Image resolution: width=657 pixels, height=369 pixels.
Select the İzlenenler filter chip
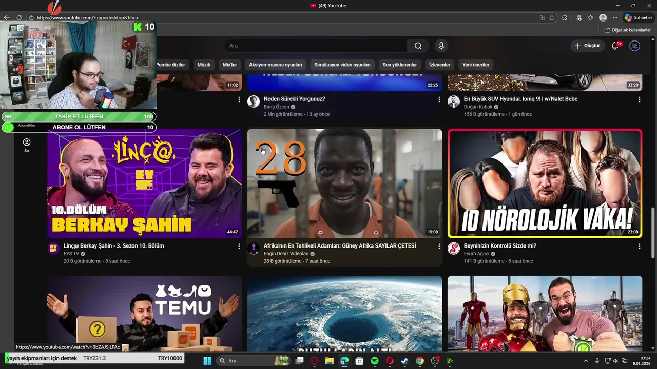439,65
